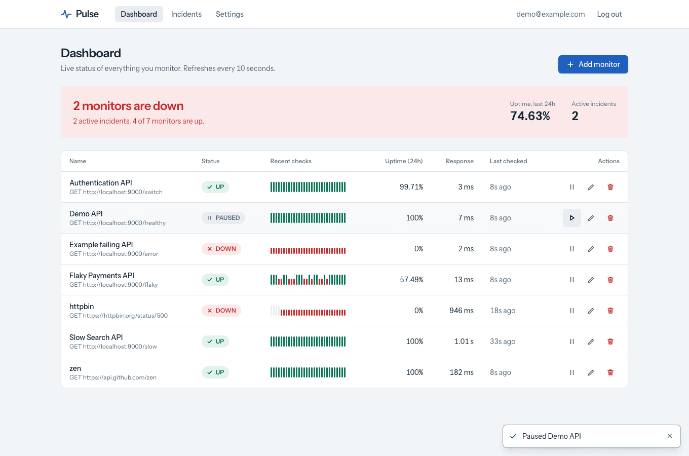
Task: Pause the Example failing API monitor
Action: point(572,249)
